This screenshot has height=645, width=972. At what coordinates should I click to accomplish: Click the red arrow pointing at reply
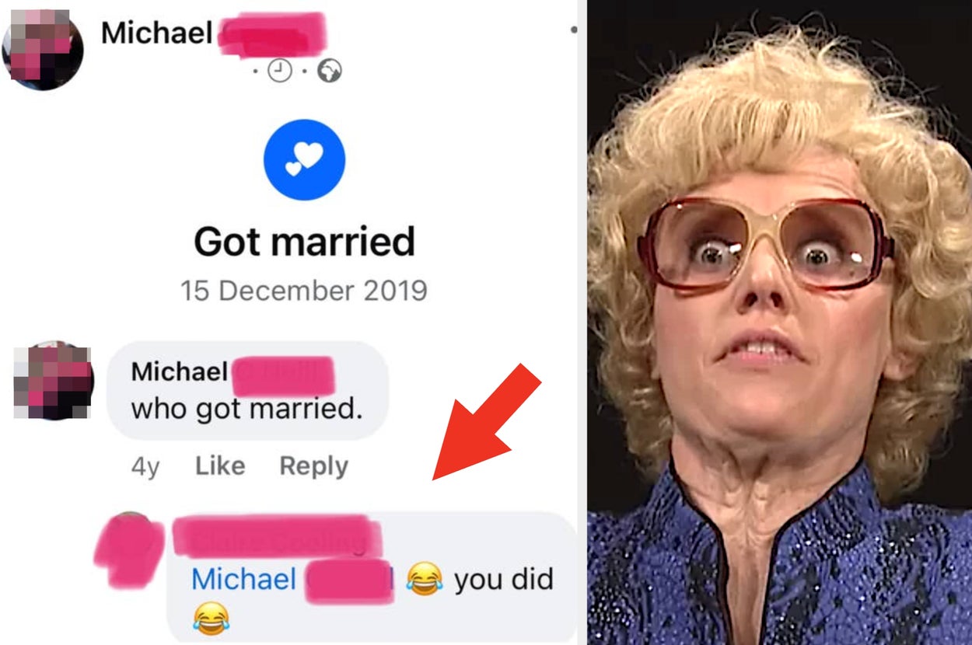tap(487, 421)
